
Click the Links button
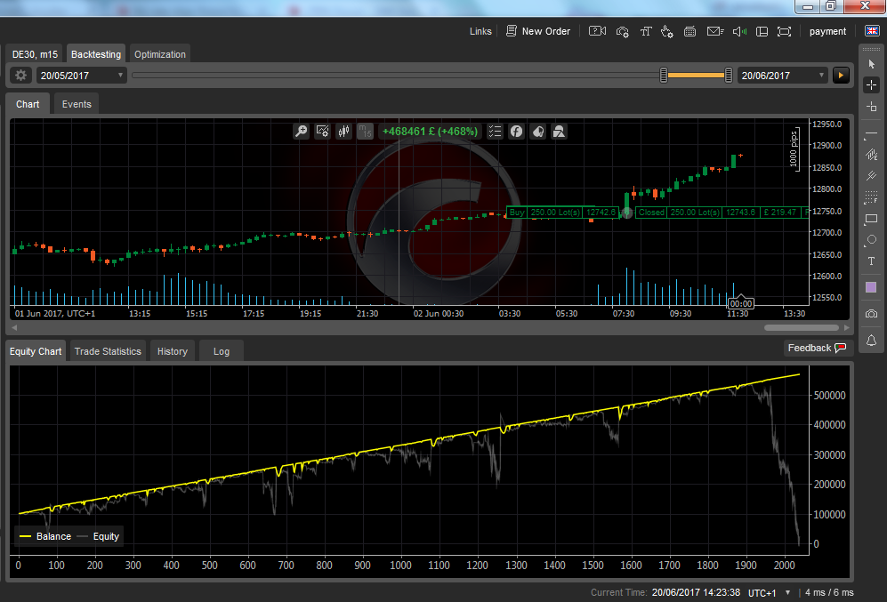[480, 32]
